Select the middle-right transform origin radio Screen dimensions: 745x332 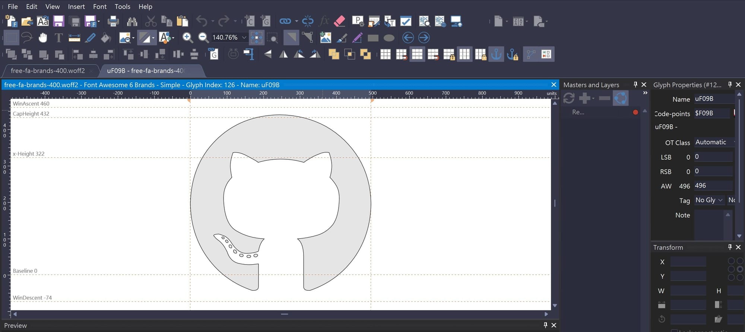click(x=740, y=269)
